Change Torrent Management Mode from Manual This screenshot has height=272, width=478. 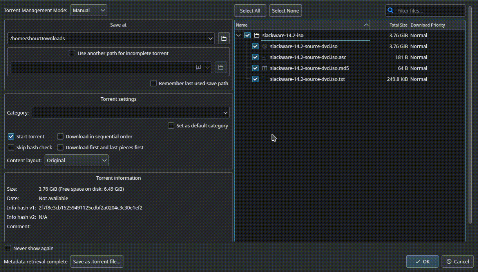(89, 10)
